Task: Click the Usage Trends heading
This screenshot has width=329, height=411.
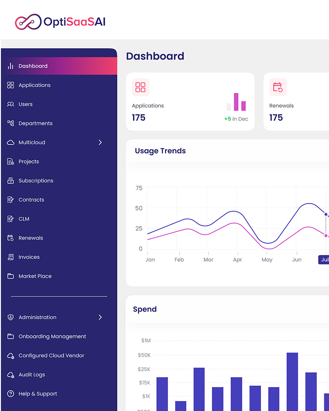Action: (x=160, y=151)
